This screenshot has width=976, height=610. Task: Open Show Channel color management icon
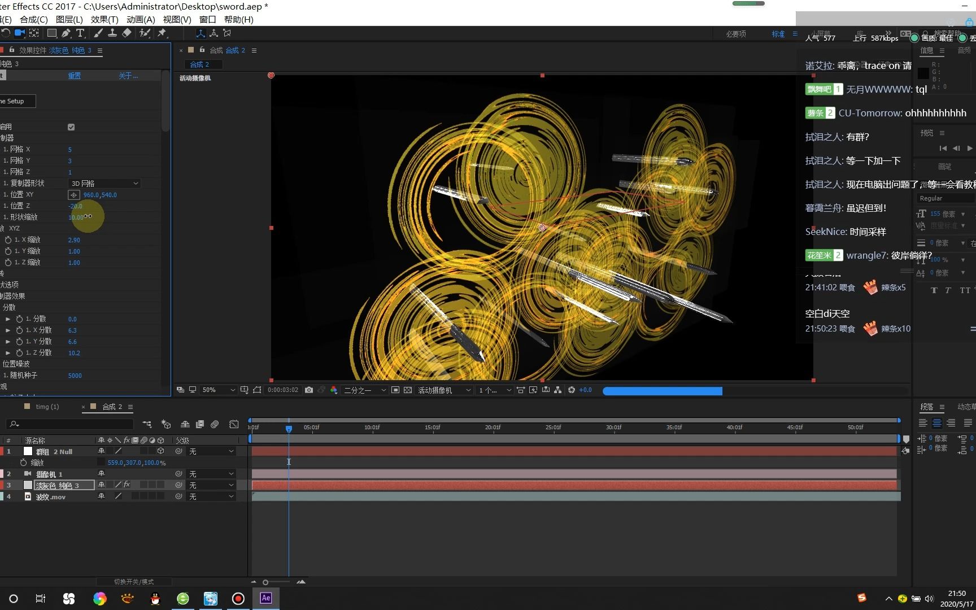click(x=334, y=390)
